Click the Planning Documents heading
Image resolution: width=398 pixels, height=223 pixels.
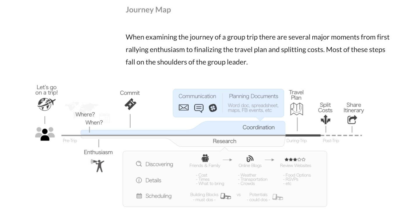[x=253, y=96]
